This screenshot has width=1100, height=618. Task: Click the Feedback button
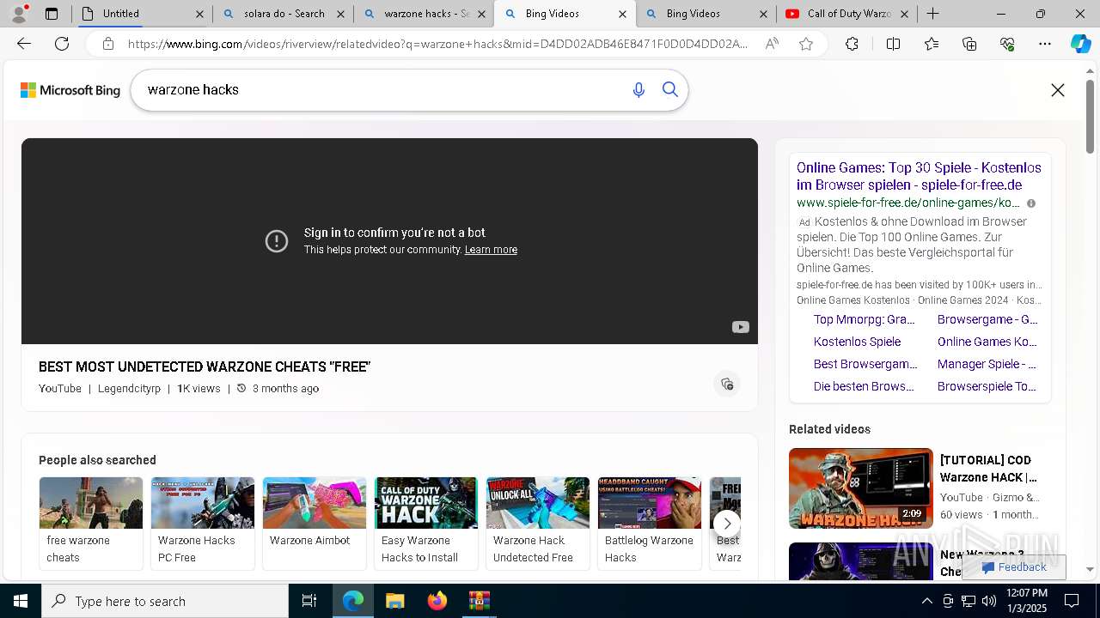click(1013, 567)
